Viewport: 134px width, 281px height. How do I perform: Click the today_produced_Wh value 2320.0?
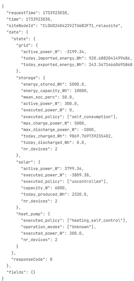79,194
